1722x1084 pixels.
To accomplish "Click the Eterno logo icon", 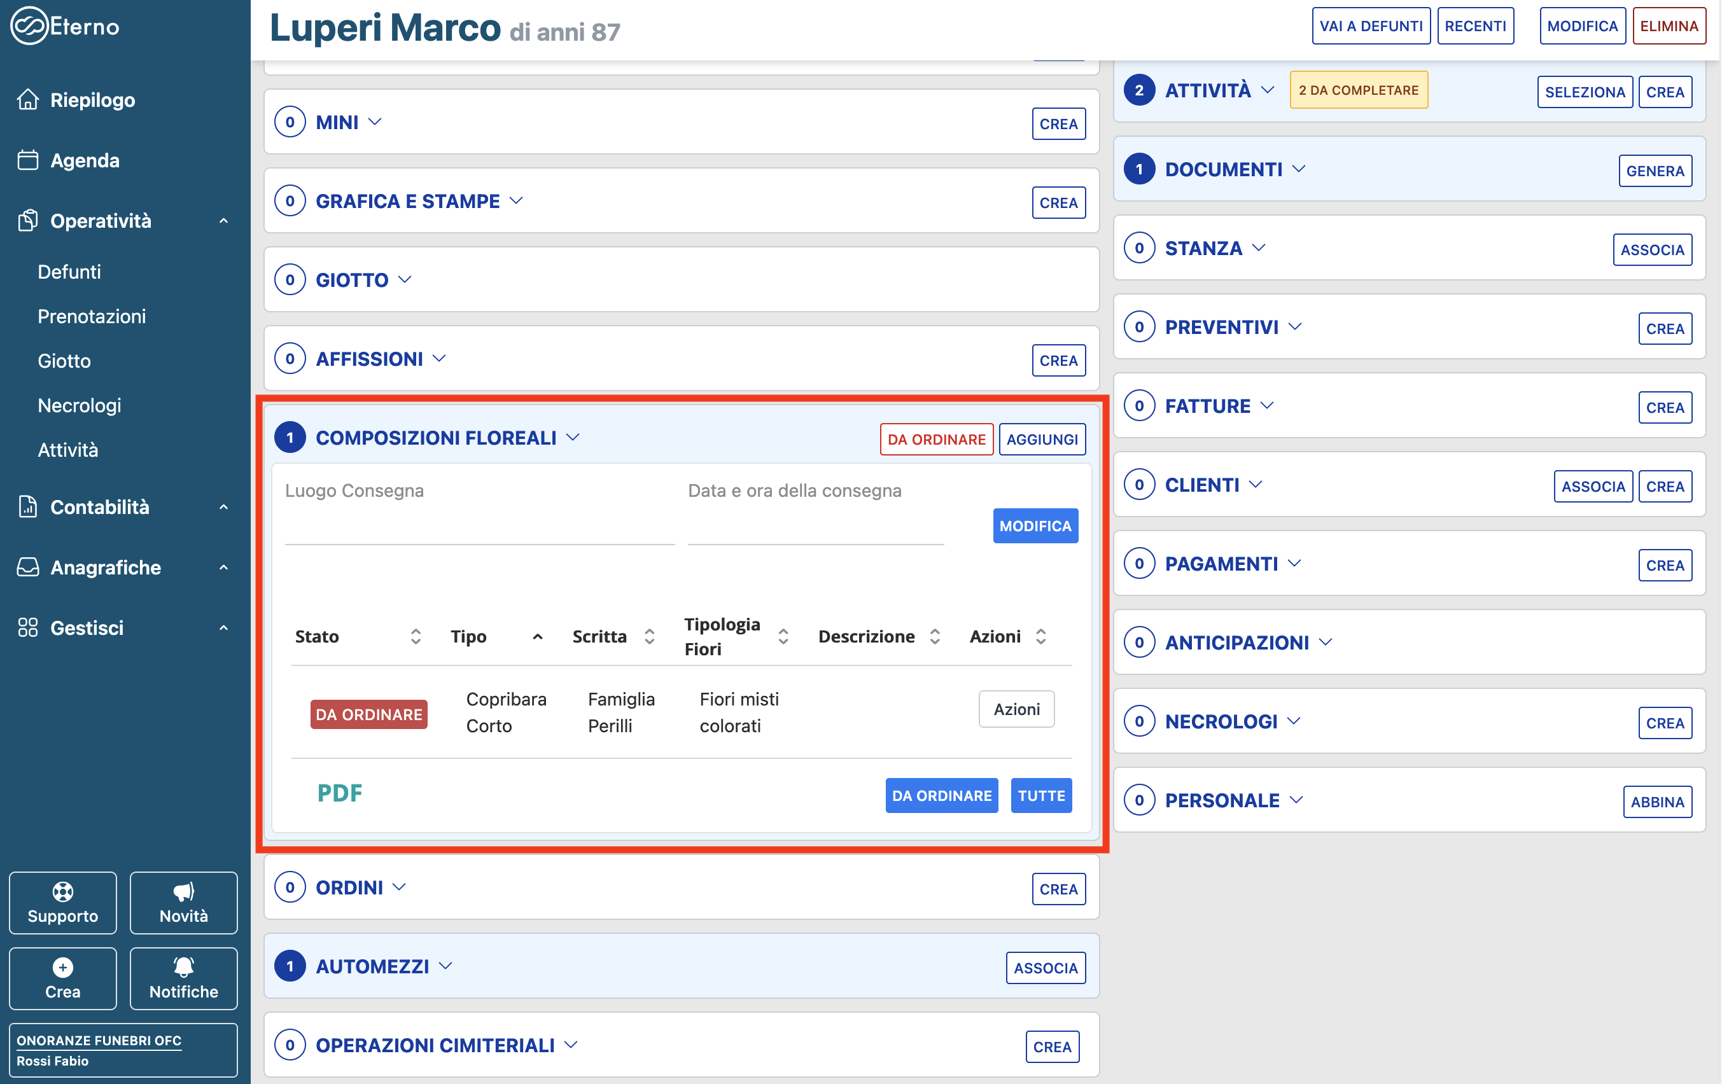I will click(29, 25).
